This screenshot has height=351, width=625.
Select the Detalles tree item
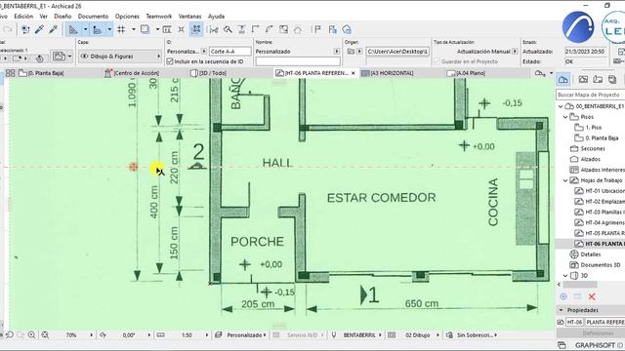tap(586, 254)
